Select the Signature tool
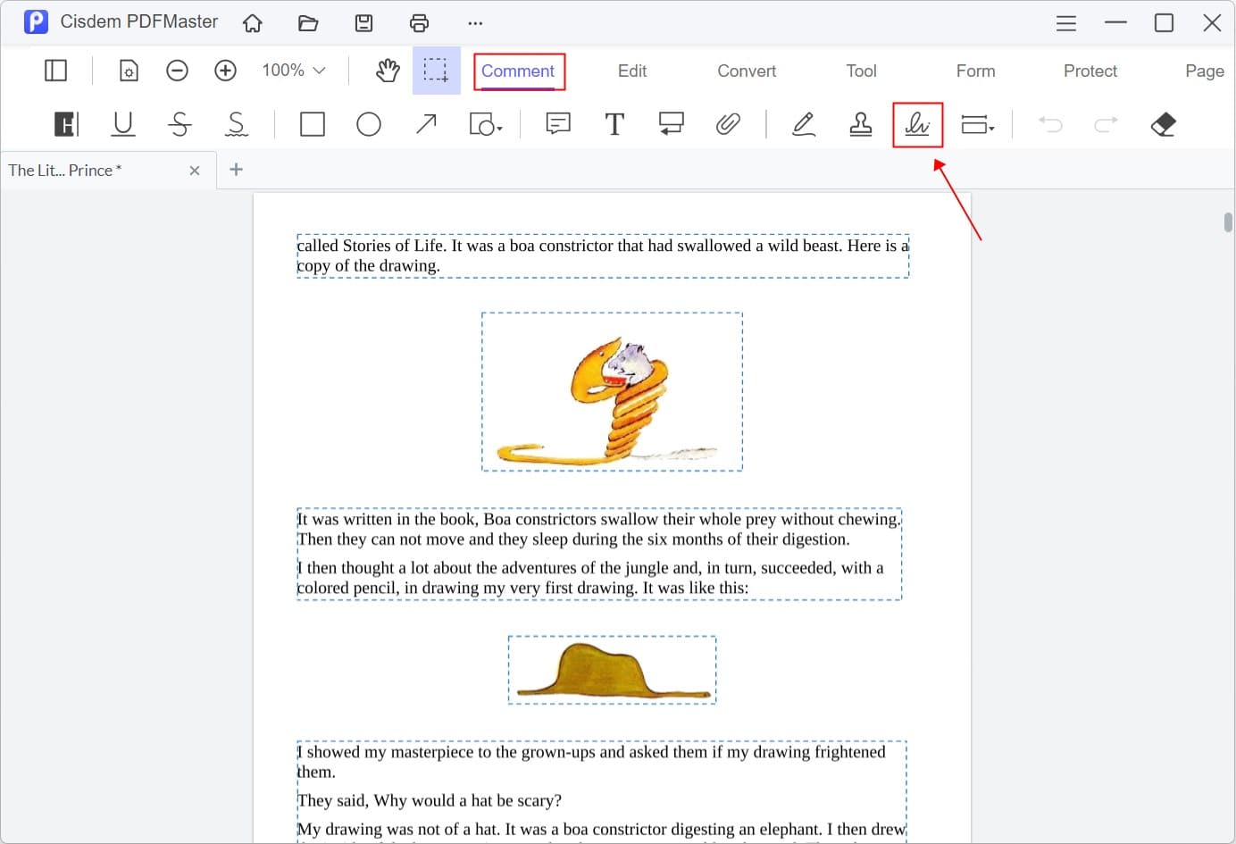The image size is (1236, 844). tap(917, 124)
